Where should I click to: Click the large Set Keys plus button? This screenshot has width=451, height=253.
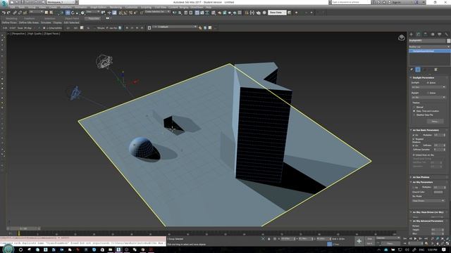[359, 241]
